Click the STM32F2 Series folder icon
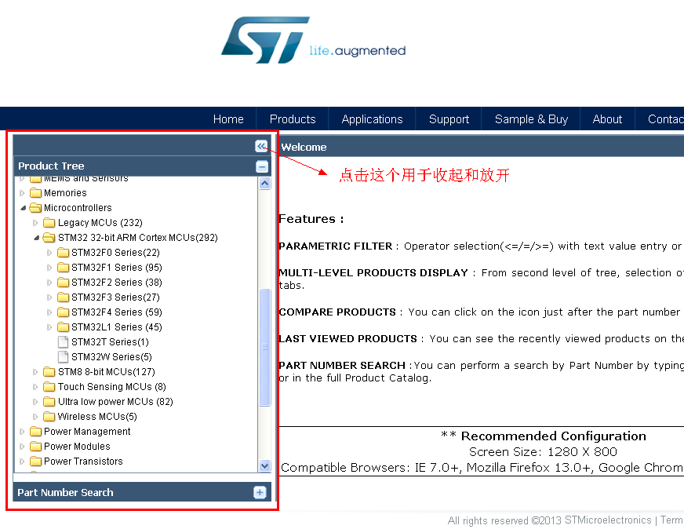Image resolution: width=684 pixels, height=529 pixels. [64, 283]
